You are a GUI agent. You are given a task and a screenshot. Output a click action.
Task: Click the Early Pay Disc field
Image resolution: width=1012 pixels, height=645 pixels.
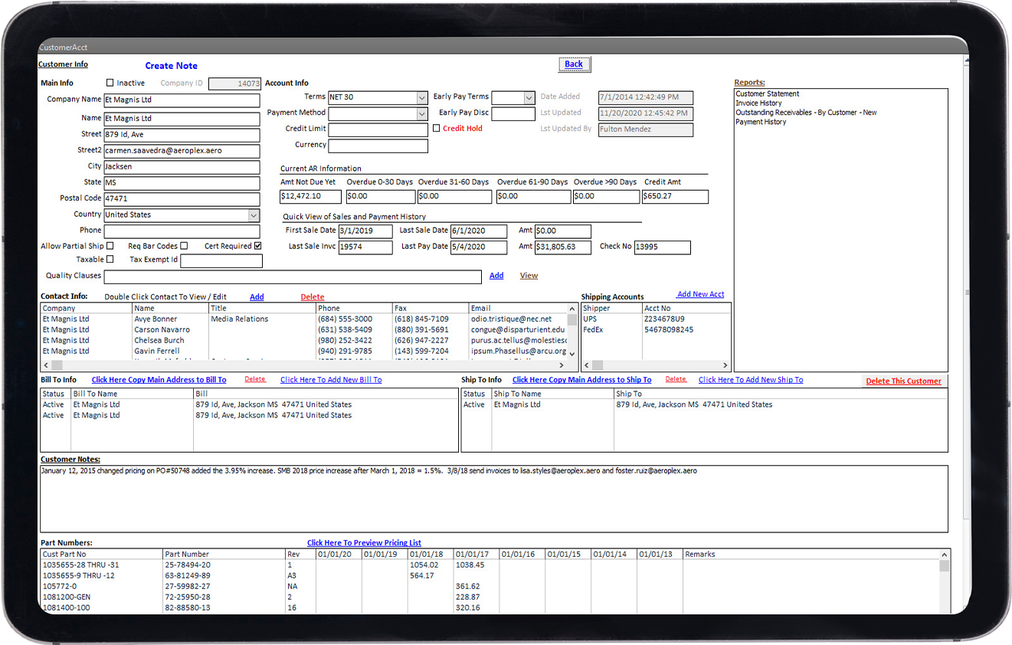(513, 114)
